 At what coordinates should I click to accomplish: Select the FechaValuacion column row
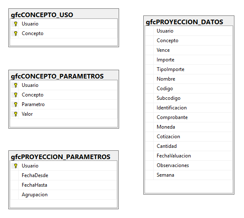pos(189,156)
